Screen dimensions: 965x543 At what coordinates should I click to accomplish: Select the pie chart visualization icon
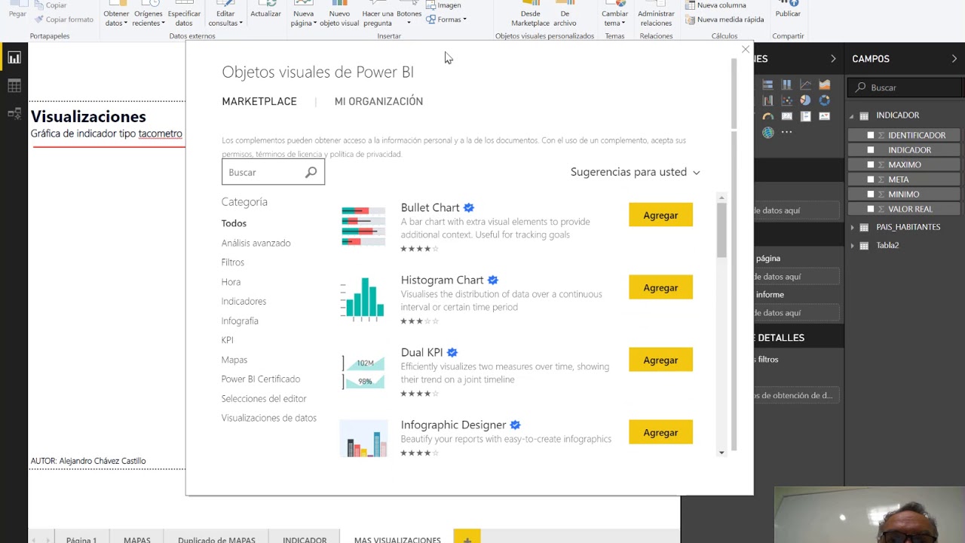pos(805,100)
